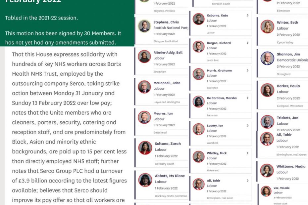Screen dimensions: 308x205
Task: Expand Richard Burgon's entry arrow
Action: tap(247, 43)
